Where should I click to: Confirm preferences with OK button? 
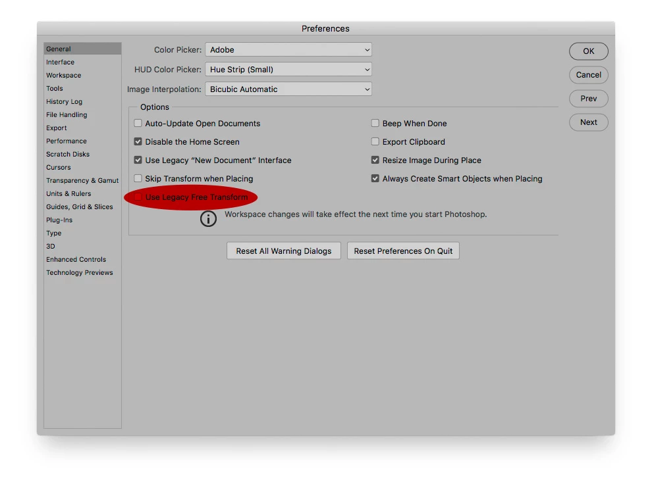[x=588, y=51]
